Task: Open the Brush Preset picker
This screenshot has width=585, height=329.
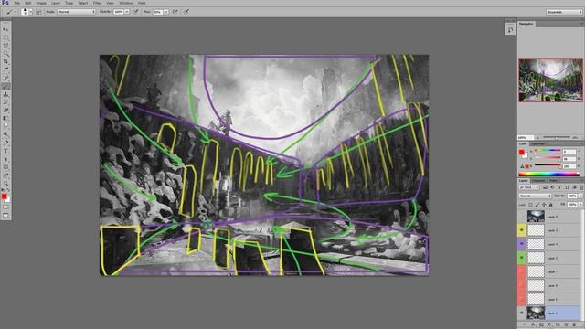Action: [27, 12]
